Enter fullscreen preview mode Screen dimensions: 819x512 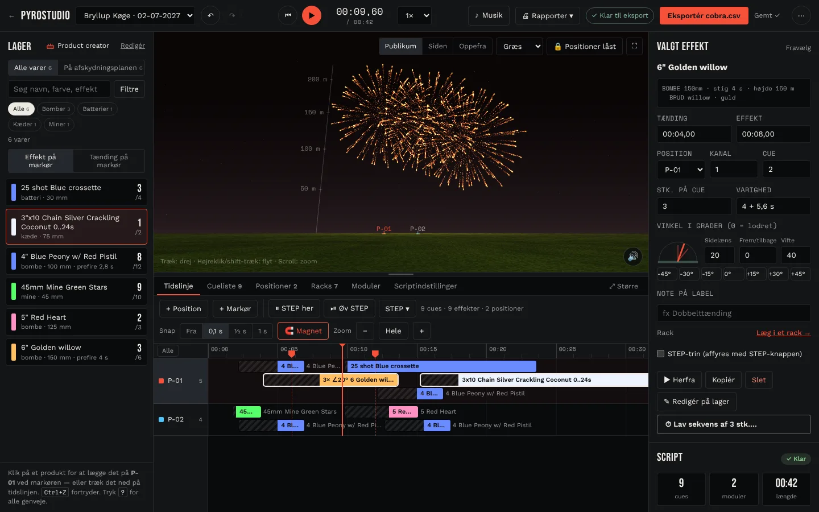634,46
